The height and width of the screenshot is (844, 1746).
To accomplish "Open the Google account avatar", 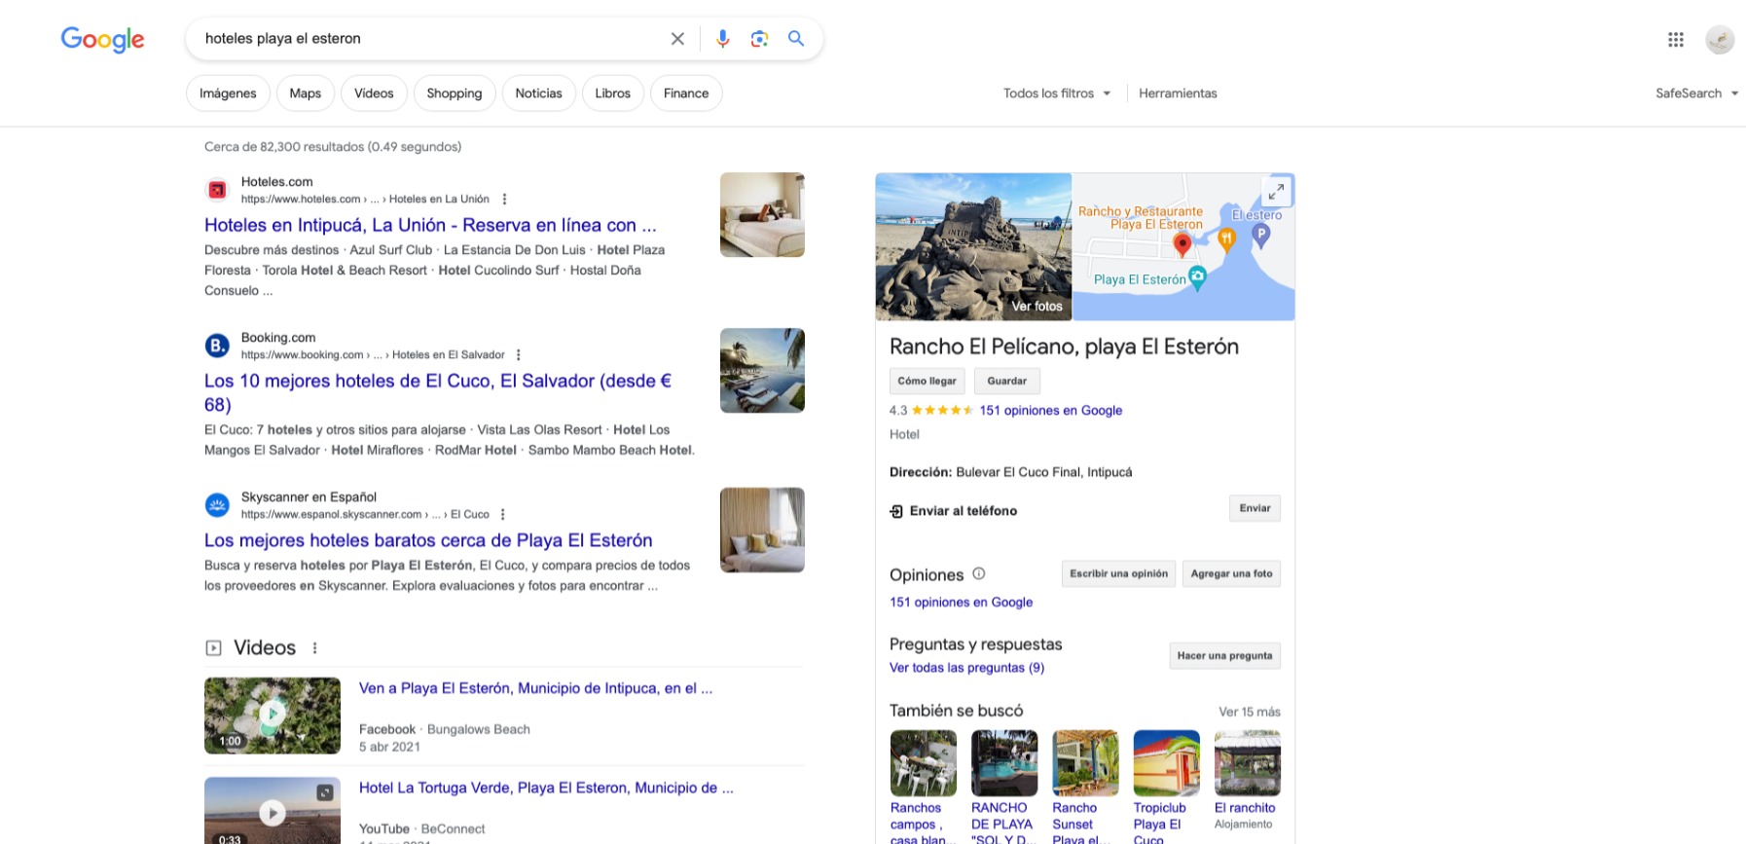I will (1720, 40).
